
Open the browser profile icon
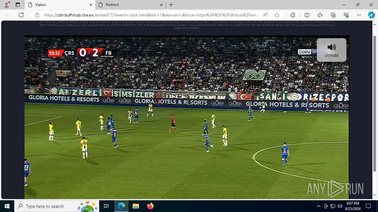pyautogui.click(x=6, y=5)
